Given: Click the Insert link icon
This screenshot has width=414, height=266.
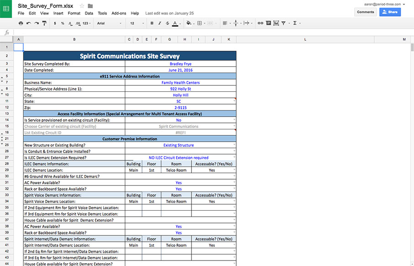Looking at the screenshot, I should pyautogui.click(x=260, y=23).
